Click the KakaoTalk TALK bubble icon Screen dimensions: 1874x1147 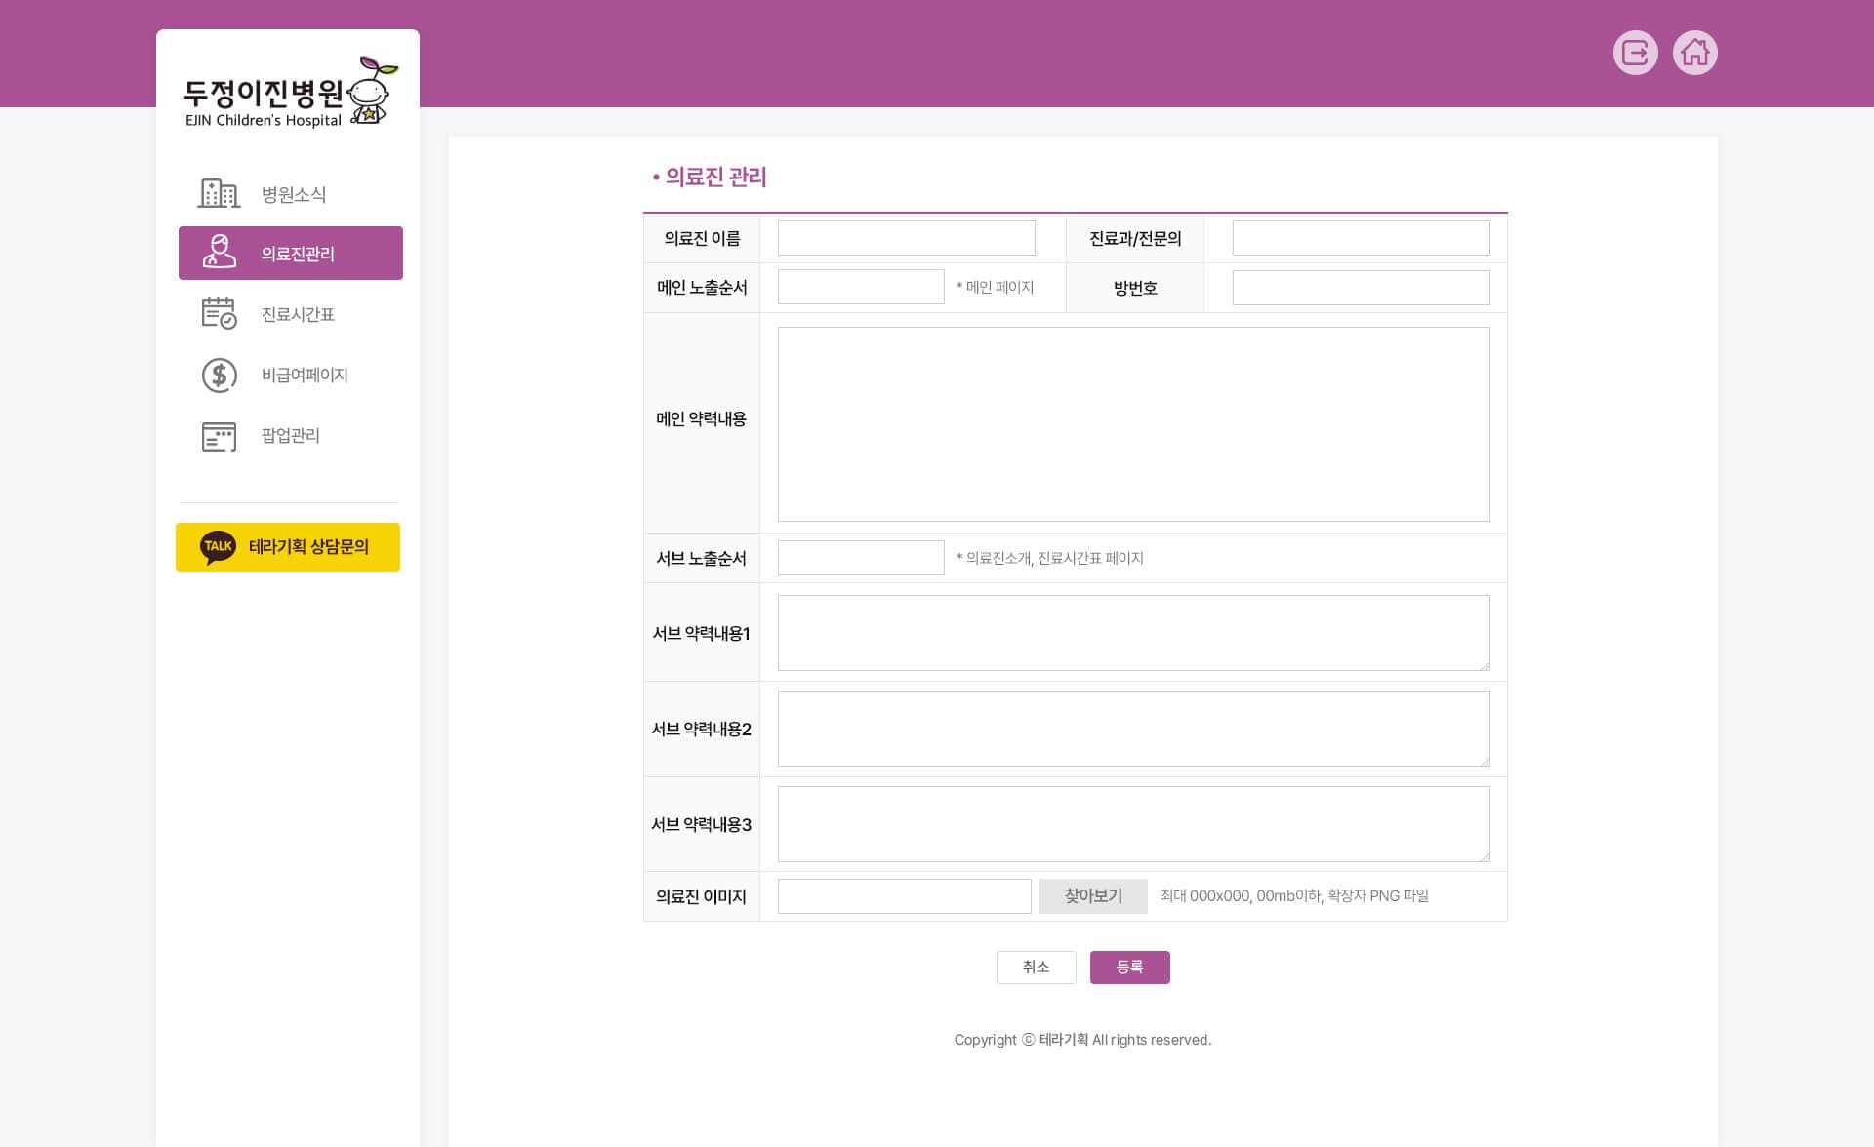pos(218,546)
